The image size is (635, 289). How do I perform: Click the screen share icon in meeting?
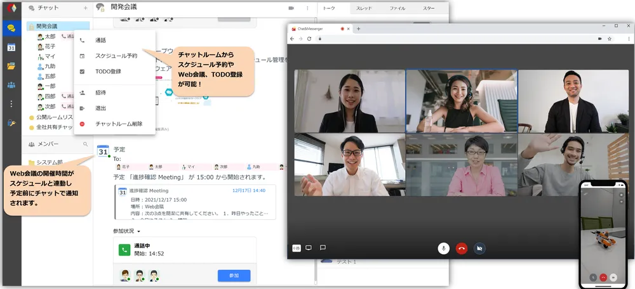(x=309, y=248)
